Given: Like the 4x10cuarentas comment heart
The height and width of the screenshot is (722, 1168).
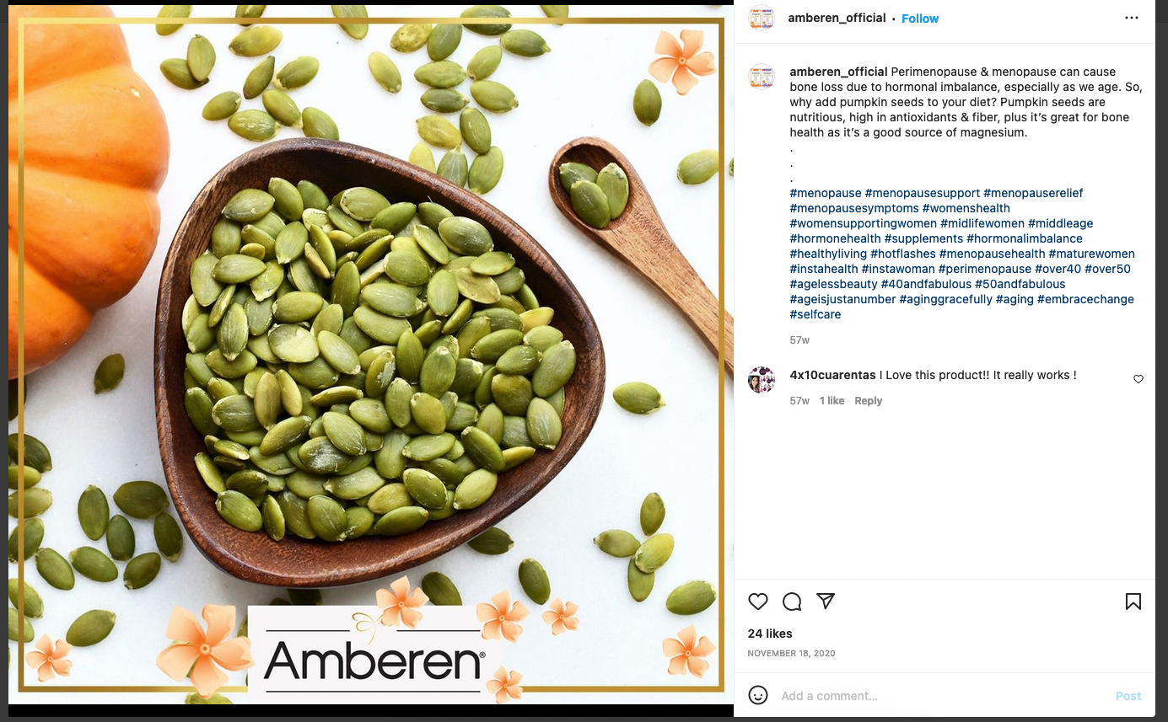Looking at the screenshot, I should [1138, 379].
